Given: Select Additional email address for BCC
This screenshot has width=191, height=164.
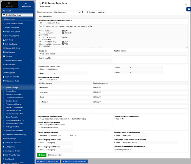Looking at the screenshot, I should click(x=39, y=128).
